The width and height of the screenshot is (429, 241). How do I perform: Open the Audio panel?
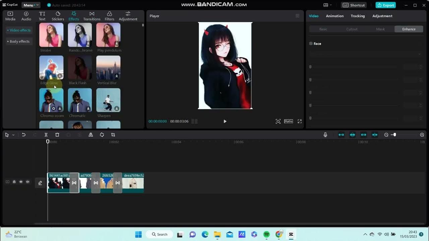26,16
